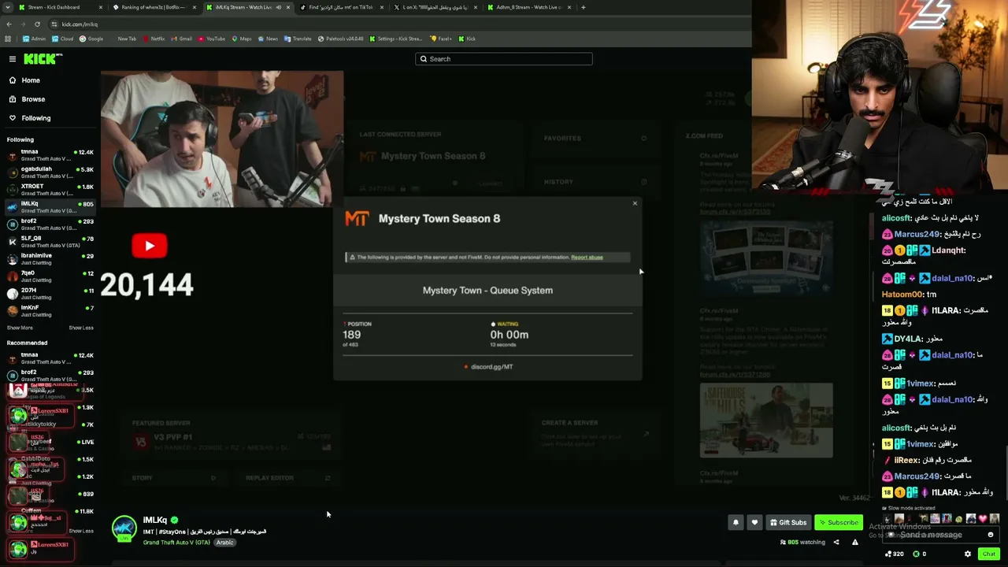Go back in browser history
The height and width of the screenshot is (567, 1008).
[9, 24]
